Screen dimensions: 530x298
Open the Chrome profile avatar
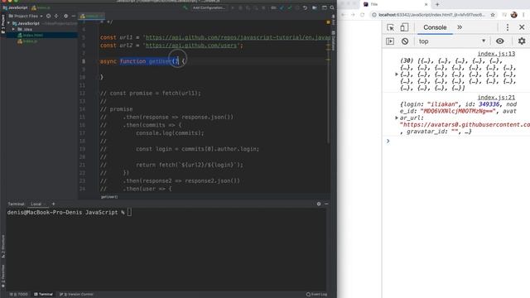514,15
